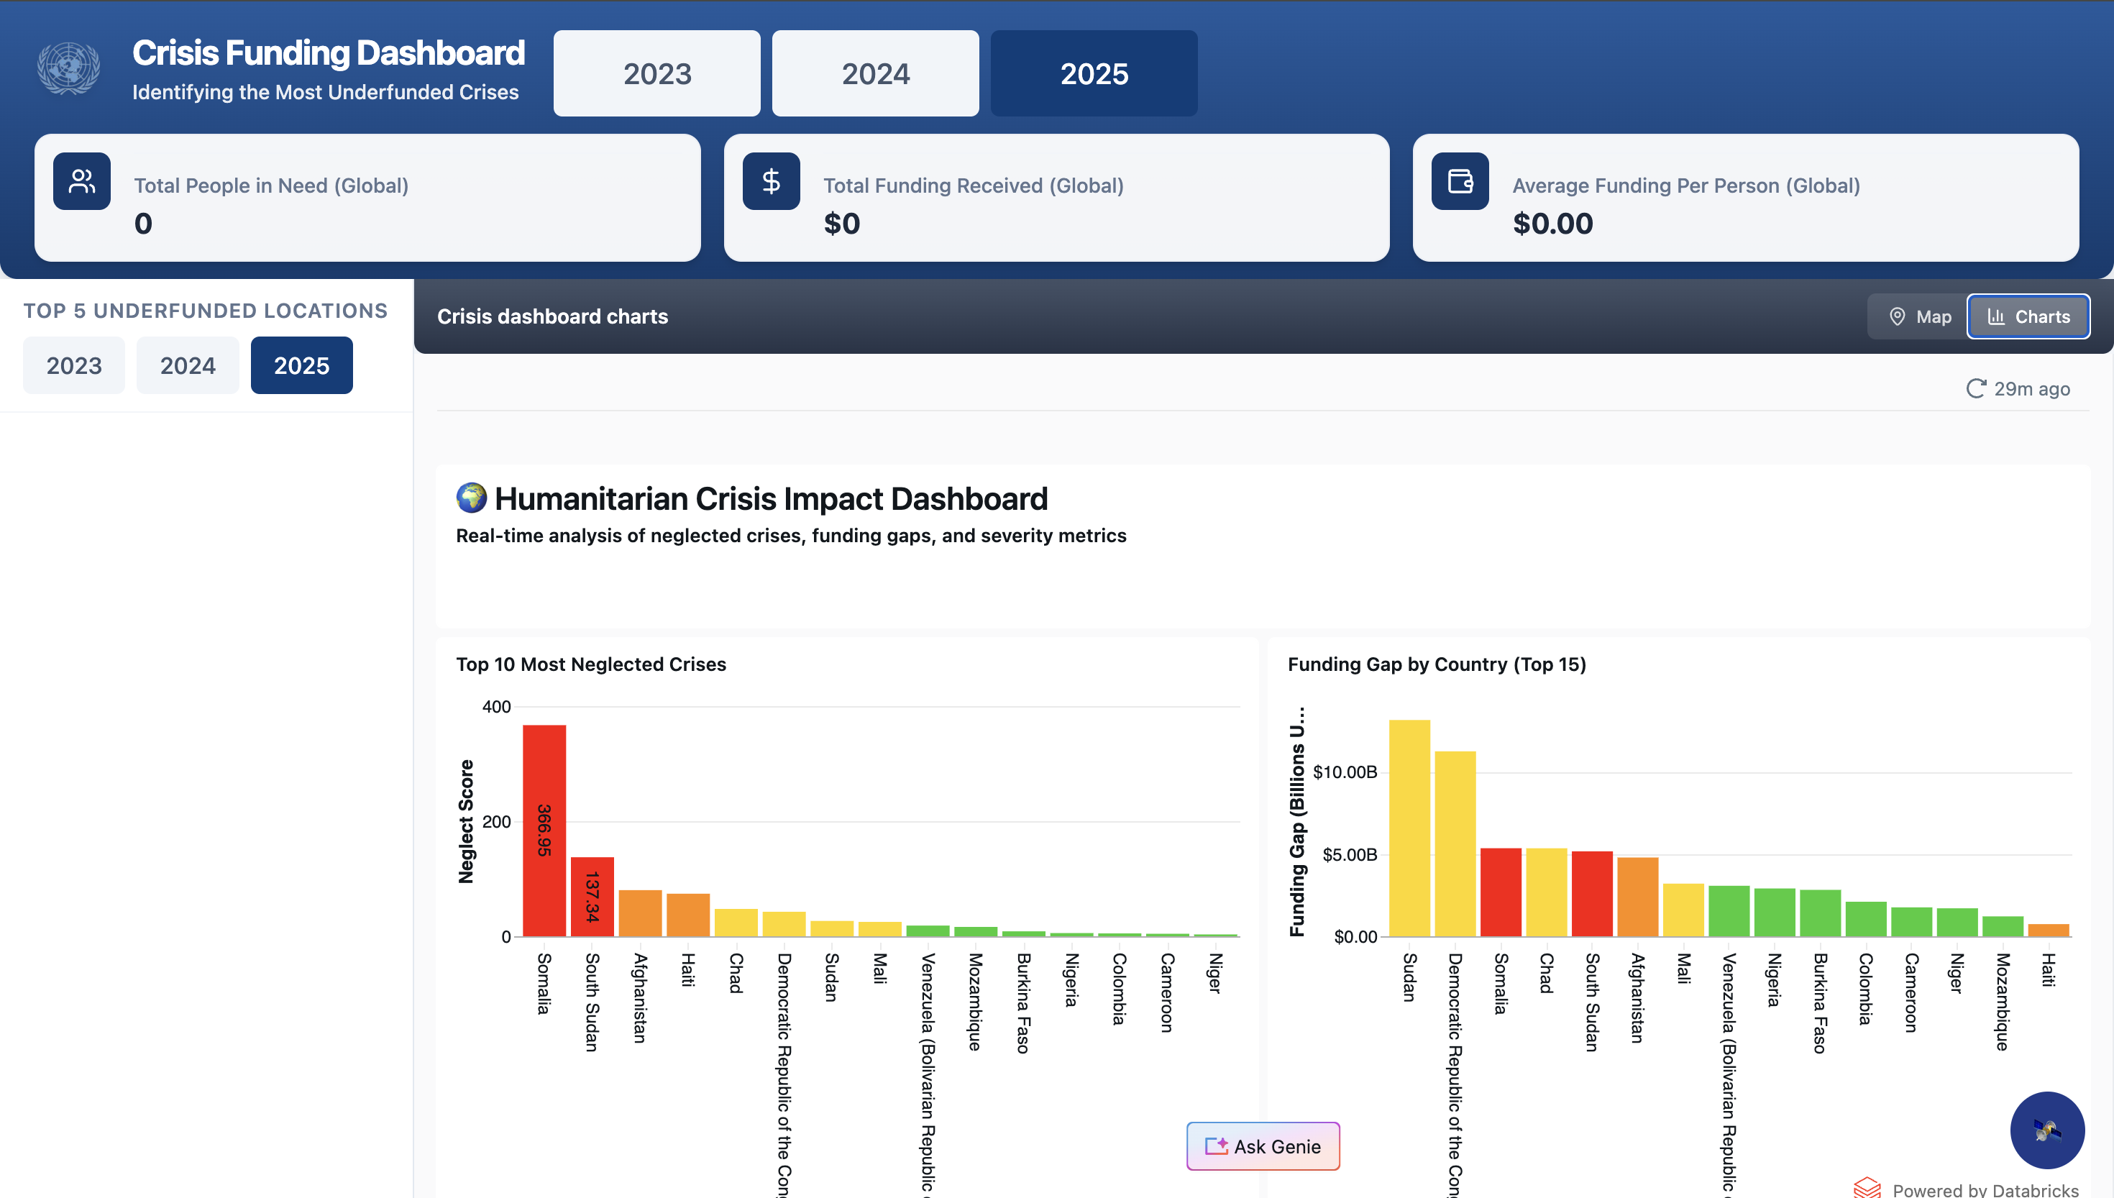Click the people-in-need users icon

pos(81,181)
